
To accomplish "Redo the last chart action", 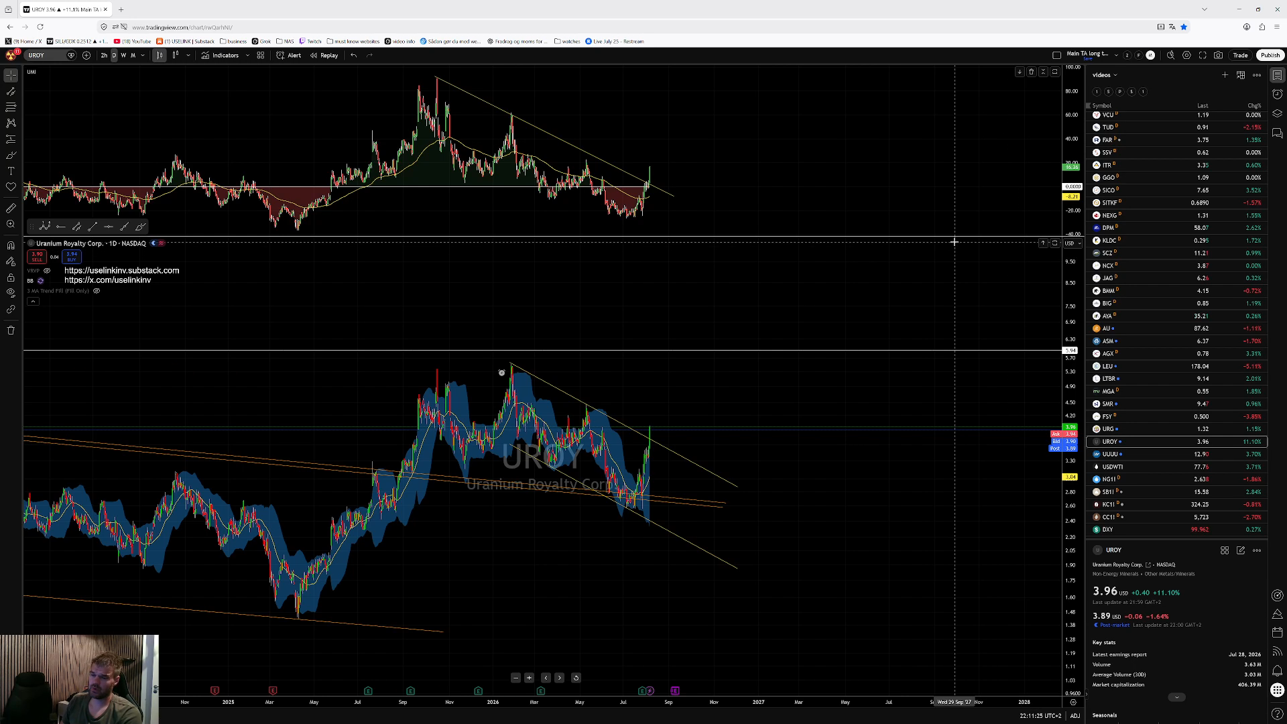I will (369, 56).
